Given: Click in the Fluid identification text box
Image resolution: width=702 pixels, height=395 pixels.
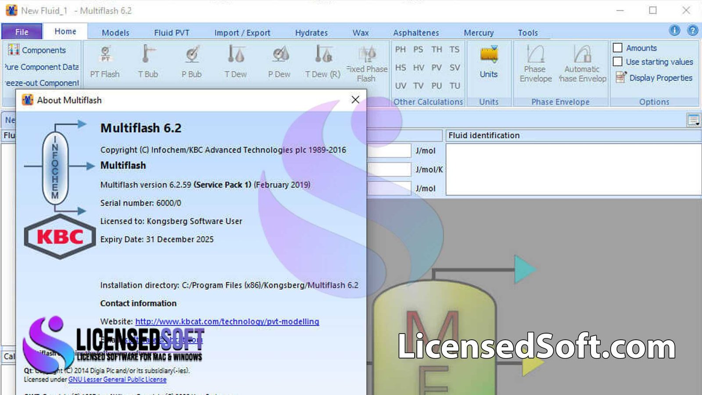Looking at the screenshot, I should coord(573,169).
